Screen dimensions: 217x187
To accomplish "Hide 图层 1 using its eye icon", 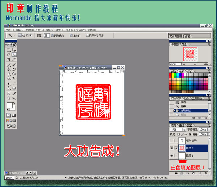I will point(171,156).
